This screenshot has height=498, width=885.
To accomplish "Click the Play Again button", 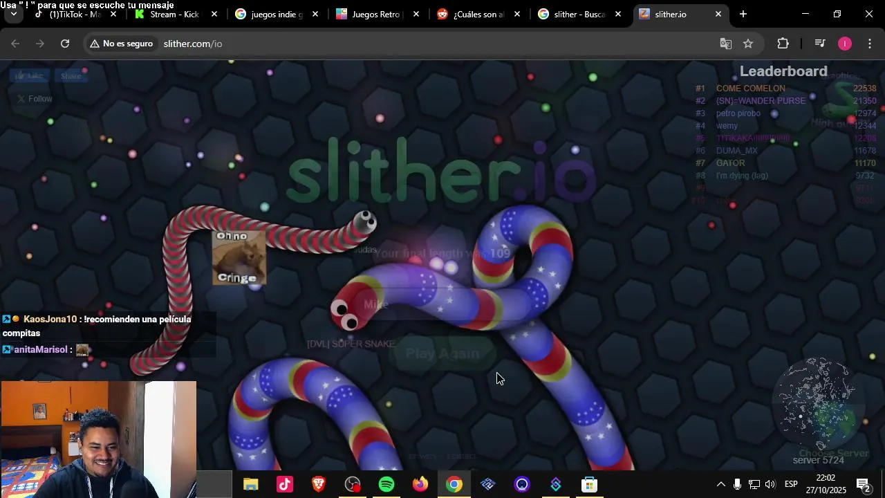I will [442, 353].
